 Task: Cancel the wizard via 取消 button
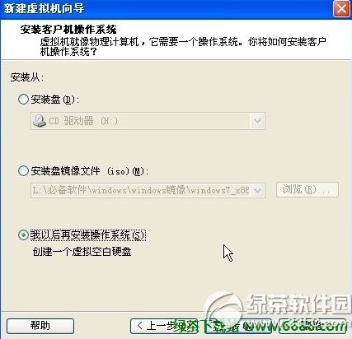[x=312, y=326]
